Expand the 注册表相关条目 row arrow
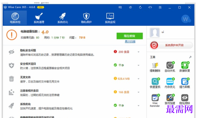Viewport: 198px width, 118px height. click(138, 92)
